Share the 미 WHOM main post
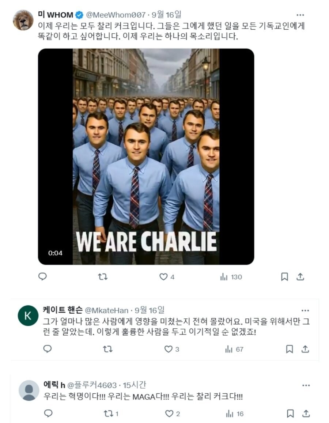The image size is (329, 423). click(x=300, y=276)
